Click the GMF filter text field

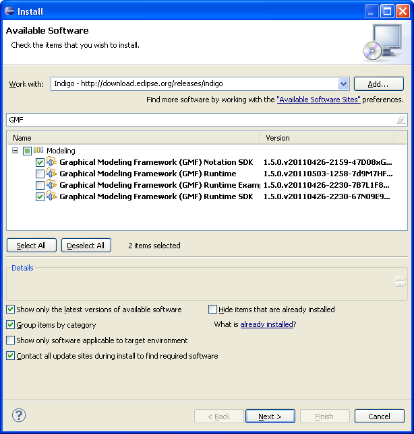tap(207, 120)
